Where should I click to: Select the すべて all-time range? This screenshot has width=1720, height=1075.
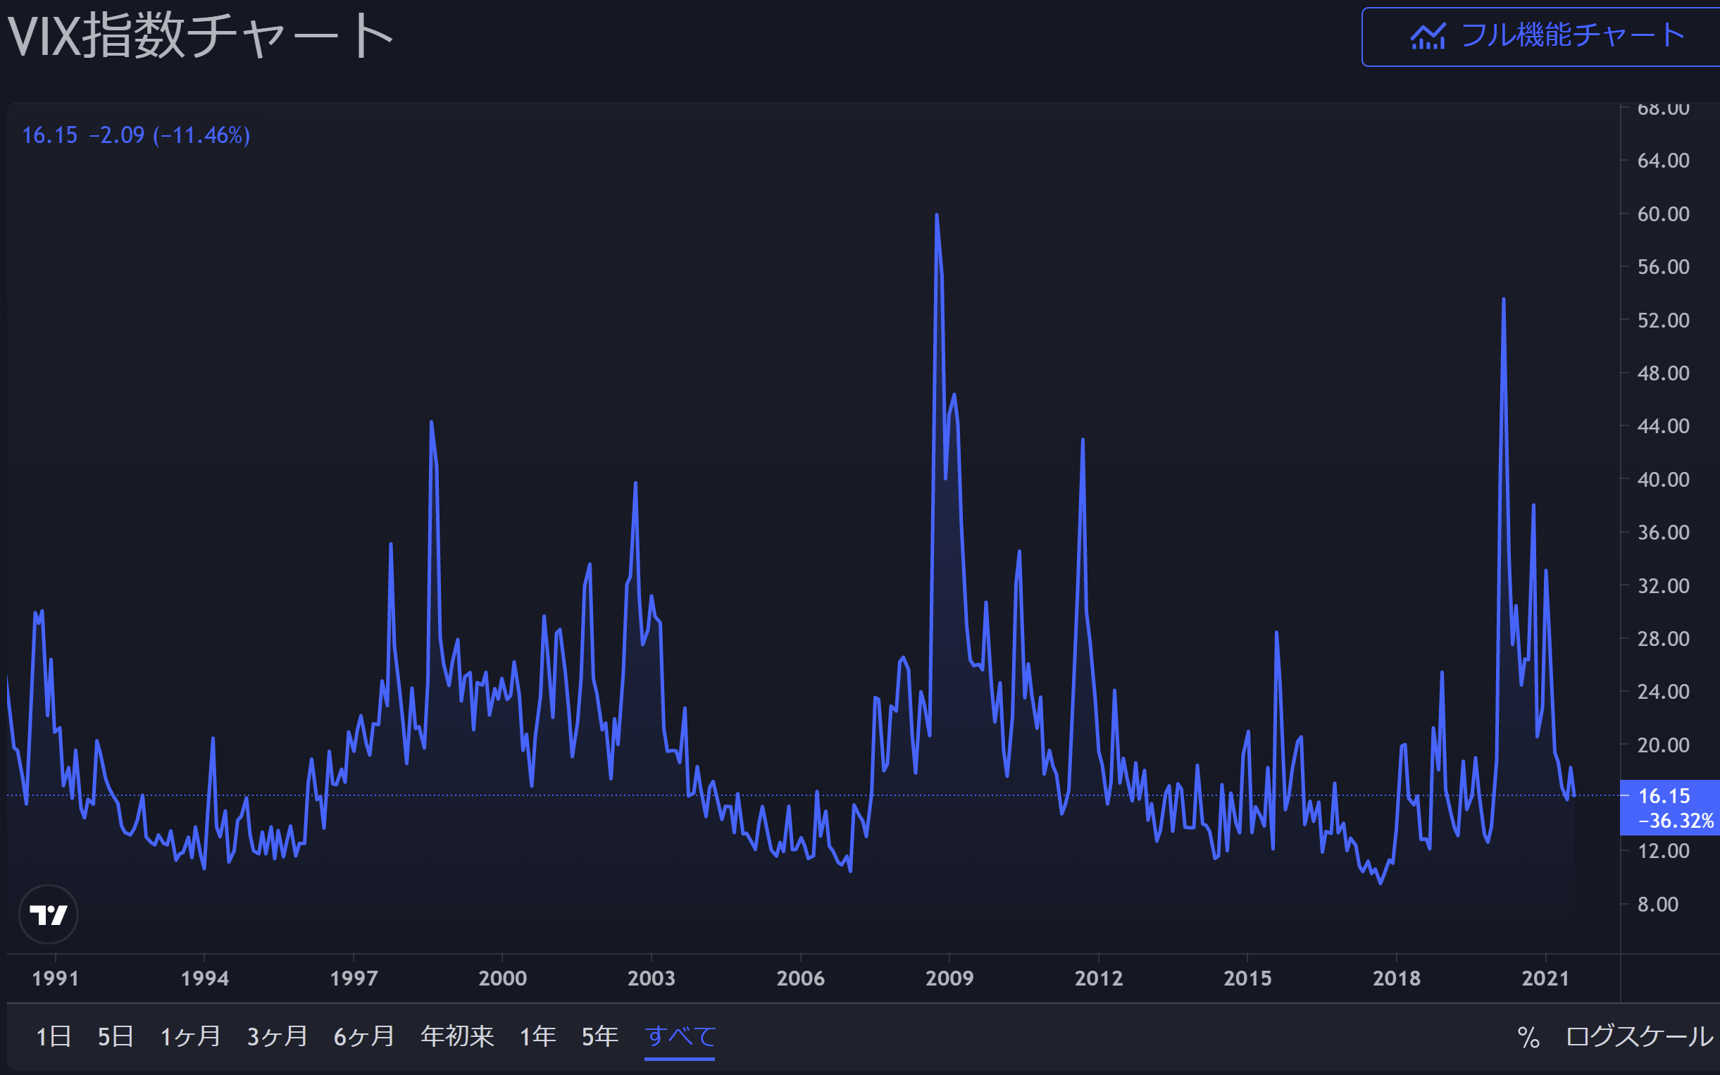680,1037
